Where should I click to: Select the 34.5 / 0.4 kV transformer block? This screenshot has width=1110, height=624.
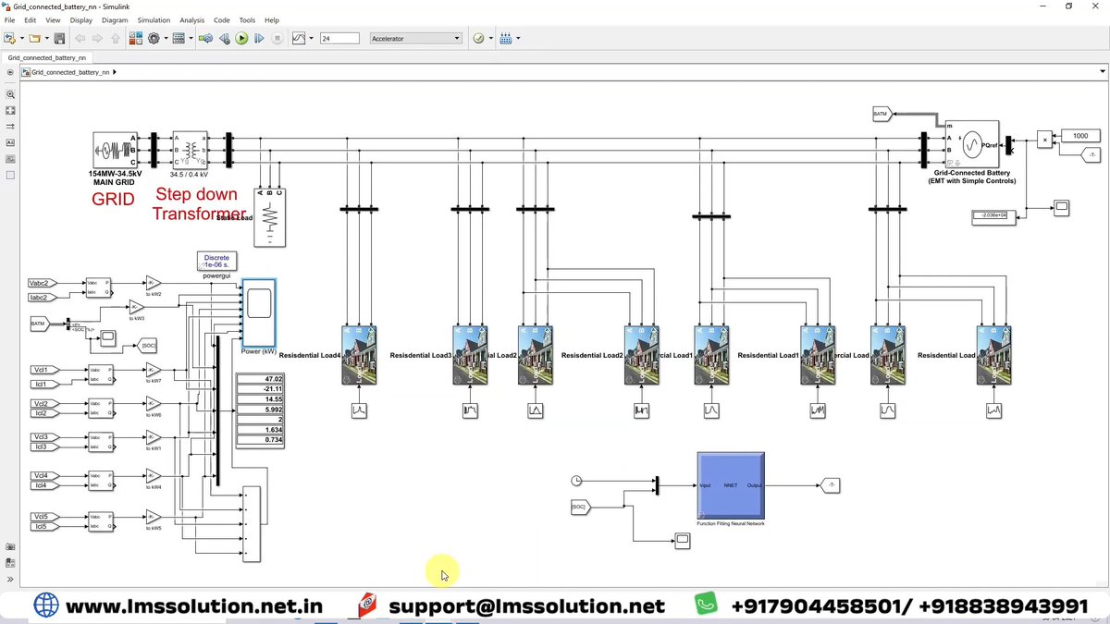tap(190, 150)
